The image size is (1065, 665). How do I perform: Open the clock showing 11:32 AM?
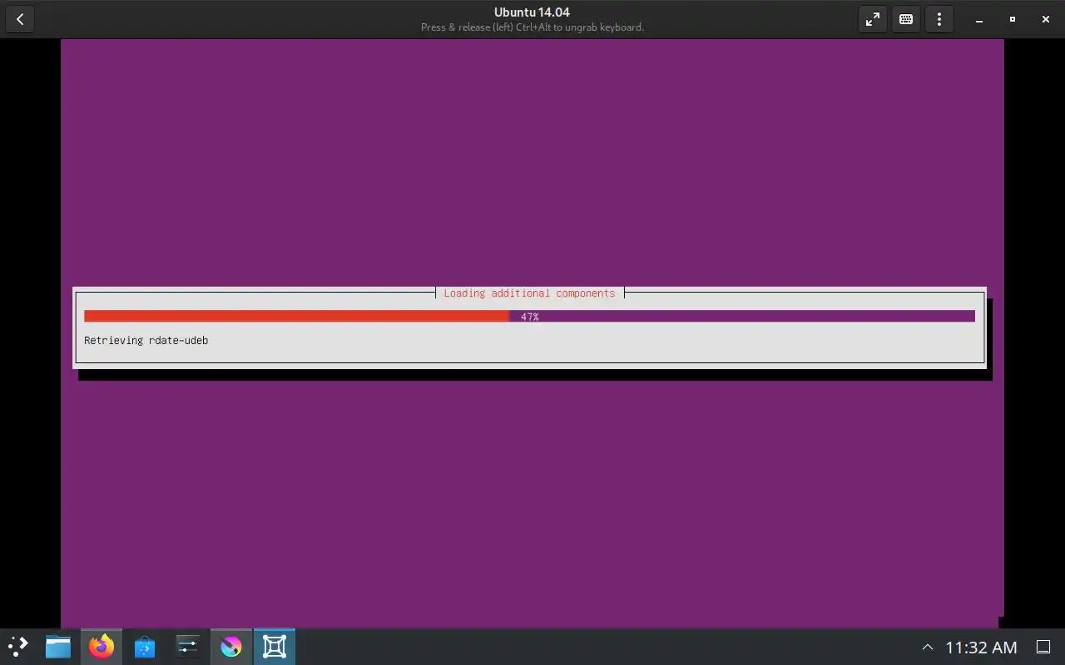pyautogui.click(x=981, y=647)
